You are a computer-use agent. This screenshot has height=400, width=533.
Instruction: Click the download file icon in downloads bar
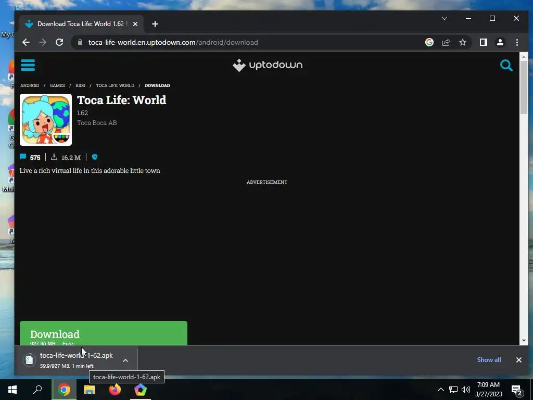(x=29, y=360)
